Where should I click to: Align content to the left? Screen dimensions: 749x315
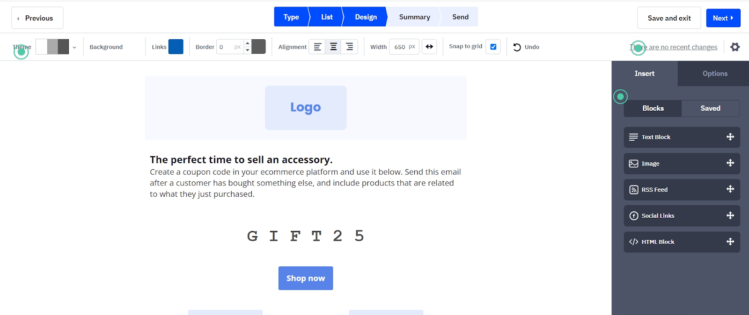tap(317, 47)
